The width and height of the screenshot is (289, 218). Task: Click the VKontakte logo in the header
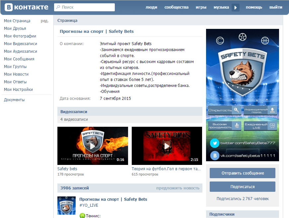click(26, 7)
